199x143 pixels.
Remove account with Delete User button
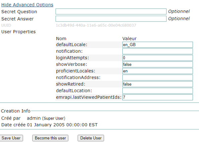[x=91, y=138]
